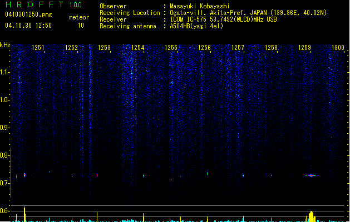350x222 pixels.
Task: Click the meteor count value 10
Action: (x=81, y=26)
